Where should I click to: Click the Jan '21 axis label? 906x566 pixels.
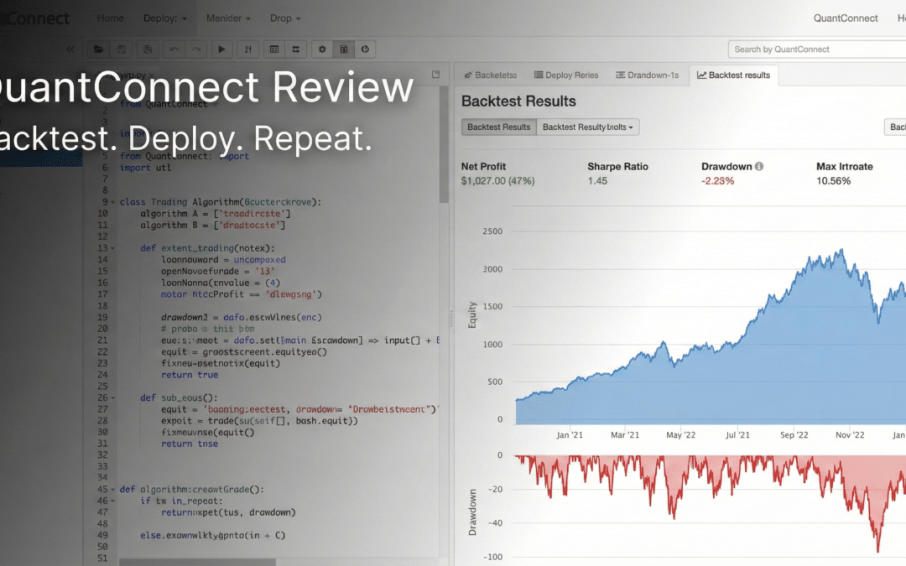click(x=570, y=435)
